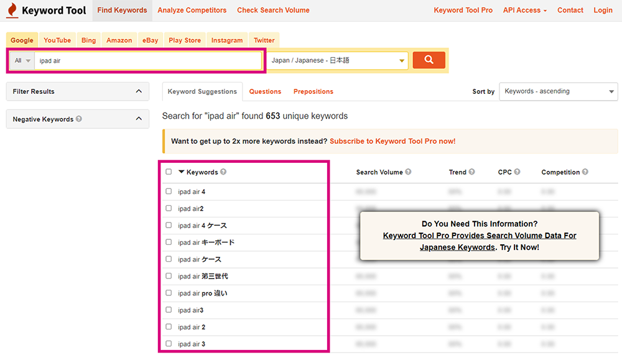Click the CPC column header

504,172
